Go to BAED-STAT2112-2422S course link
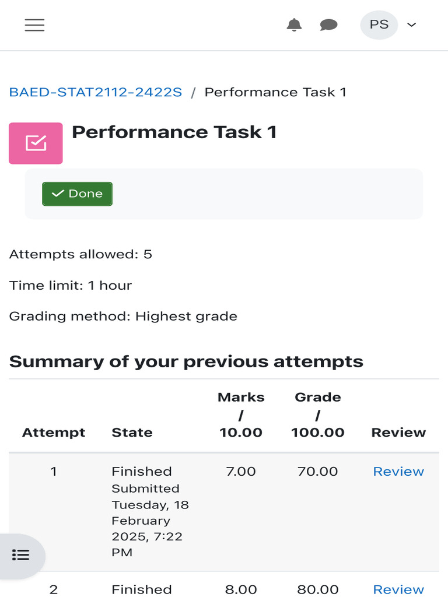The width and height of the screenshot is (448, 597). pos(96,93)
